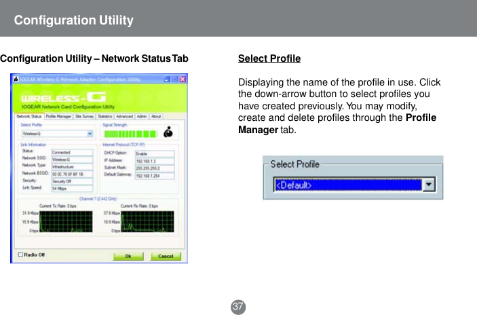Switch to the Statistics tab

click(105, 117)
